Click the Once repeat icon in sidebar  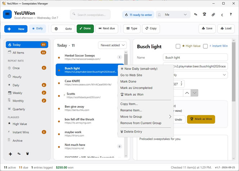click(9, 68)
